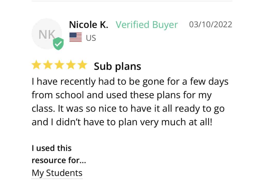This screenshot has height=189, width=264.
Task: Click the review line 'and I didn't have to plan'
Action: coord(122,122)
